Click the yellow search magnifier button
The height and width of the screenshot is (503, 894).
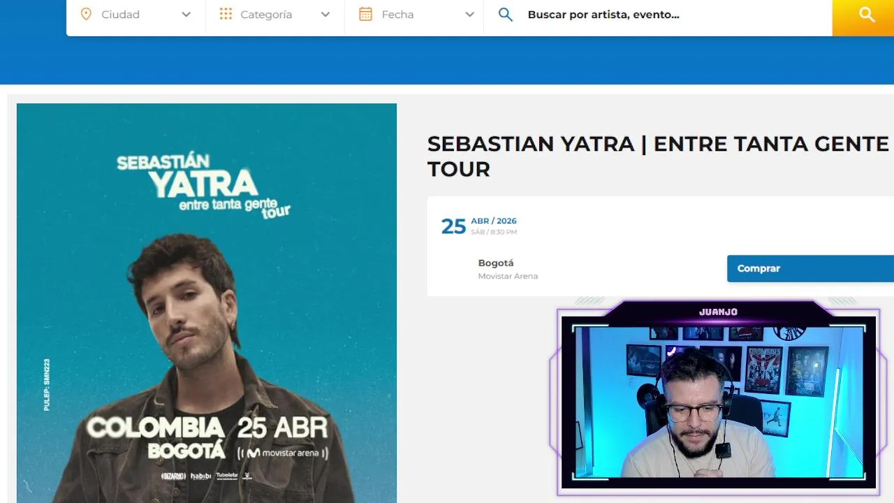pyautogui.click(x=863, y=15)
